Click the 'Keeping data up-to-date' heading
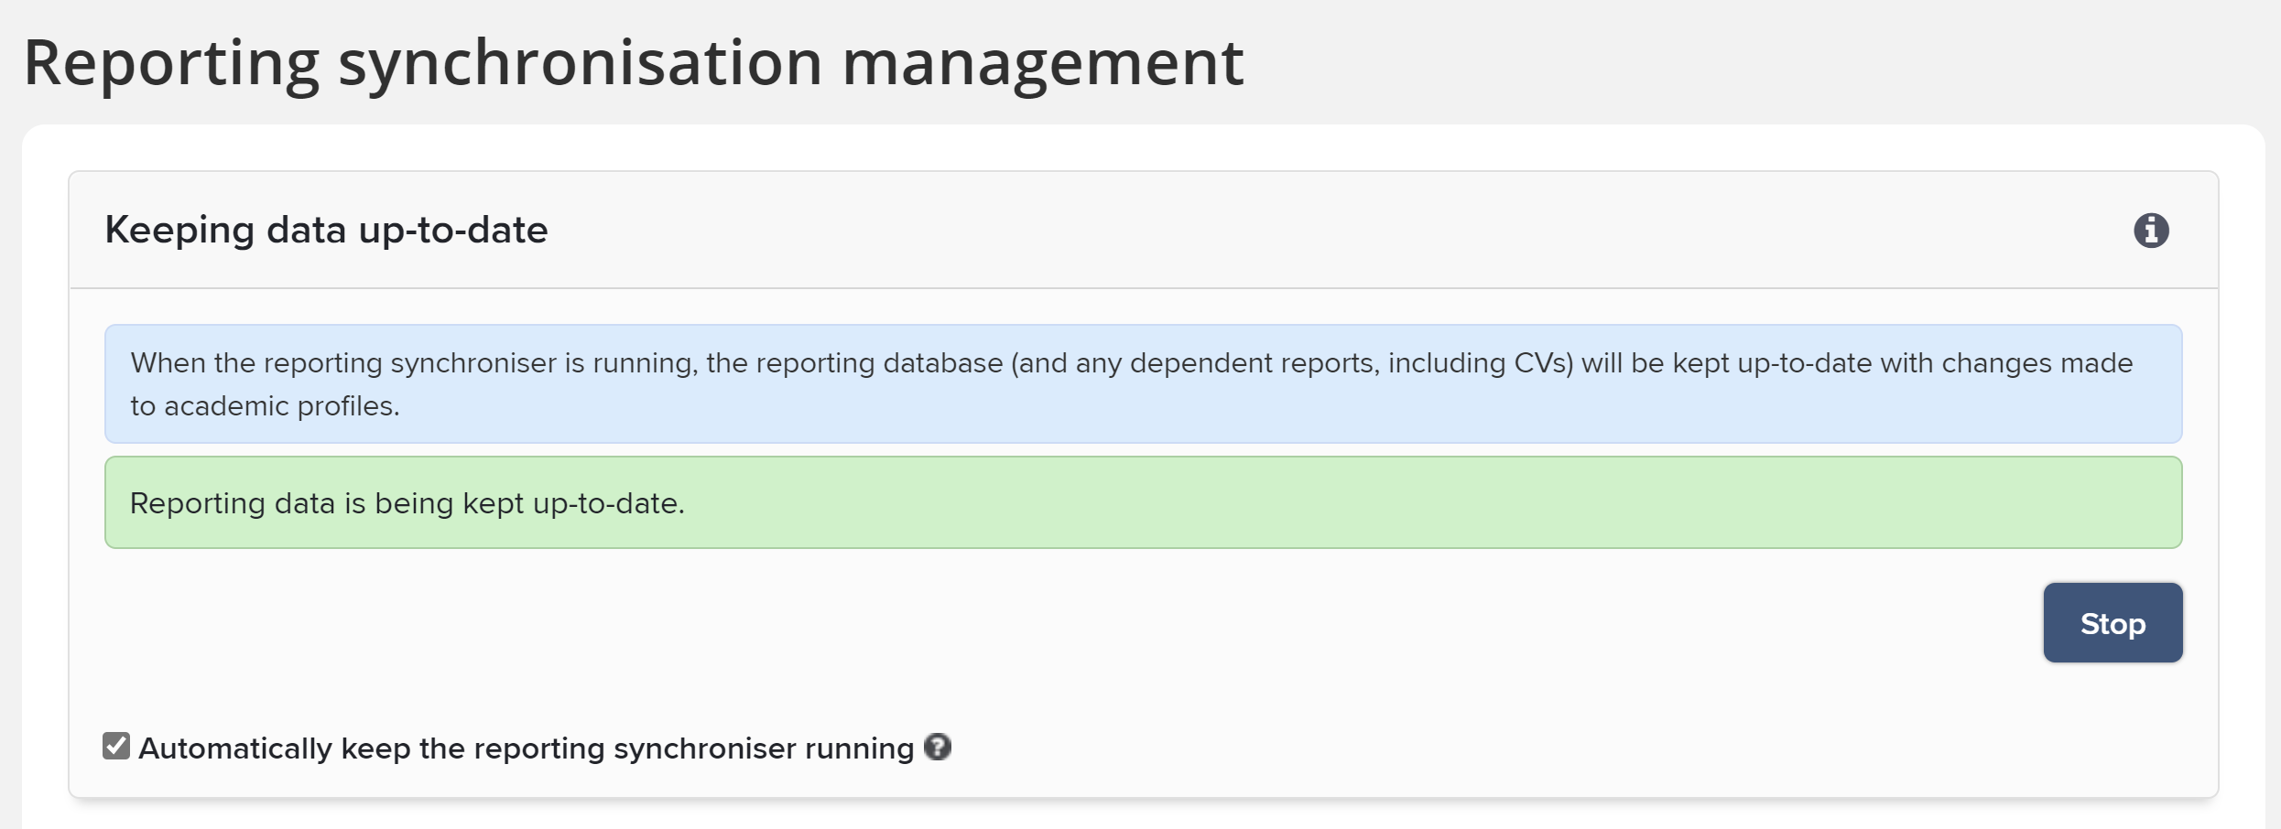This screenshot has width=2281, height=829. click(326, 231)
